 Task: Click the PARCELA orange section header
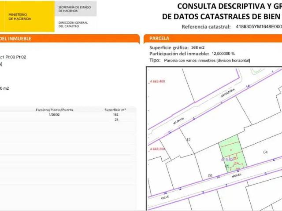click(213, 38)
